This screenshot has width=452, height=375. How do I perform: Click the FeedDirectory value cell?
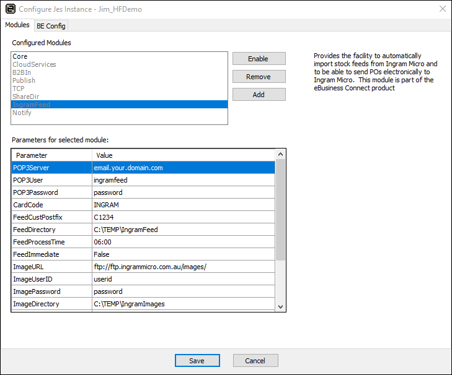click(x=183, y=230)
